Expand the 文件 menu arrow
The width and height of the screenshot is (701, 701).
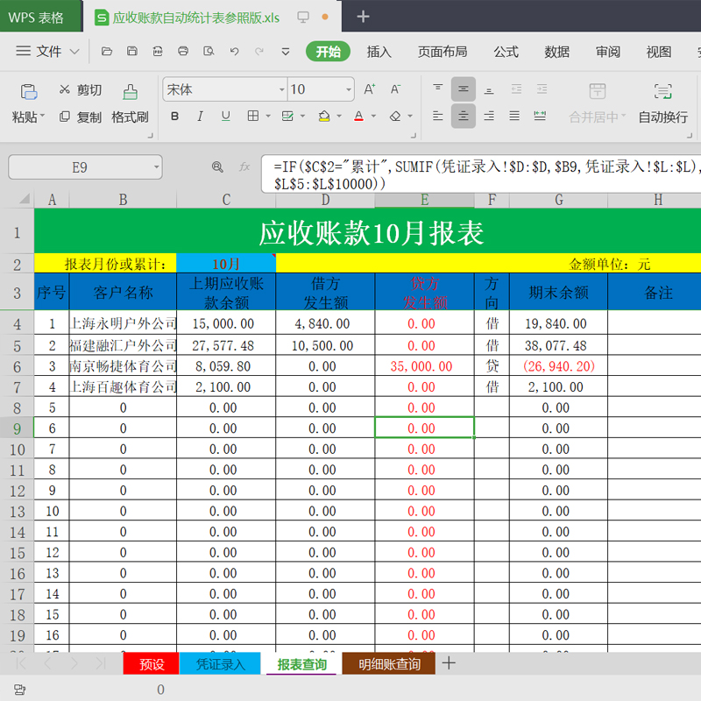pyautogui.click(x=74, y=52)
